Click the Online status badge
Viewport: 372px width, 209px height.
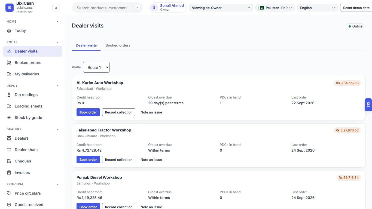click(x=355, y=26)
